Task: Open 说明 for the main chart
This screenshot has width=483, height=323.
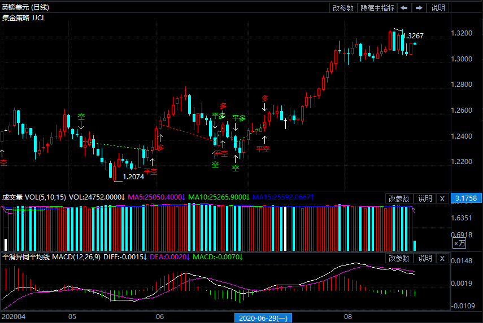Action: [438, 8]
